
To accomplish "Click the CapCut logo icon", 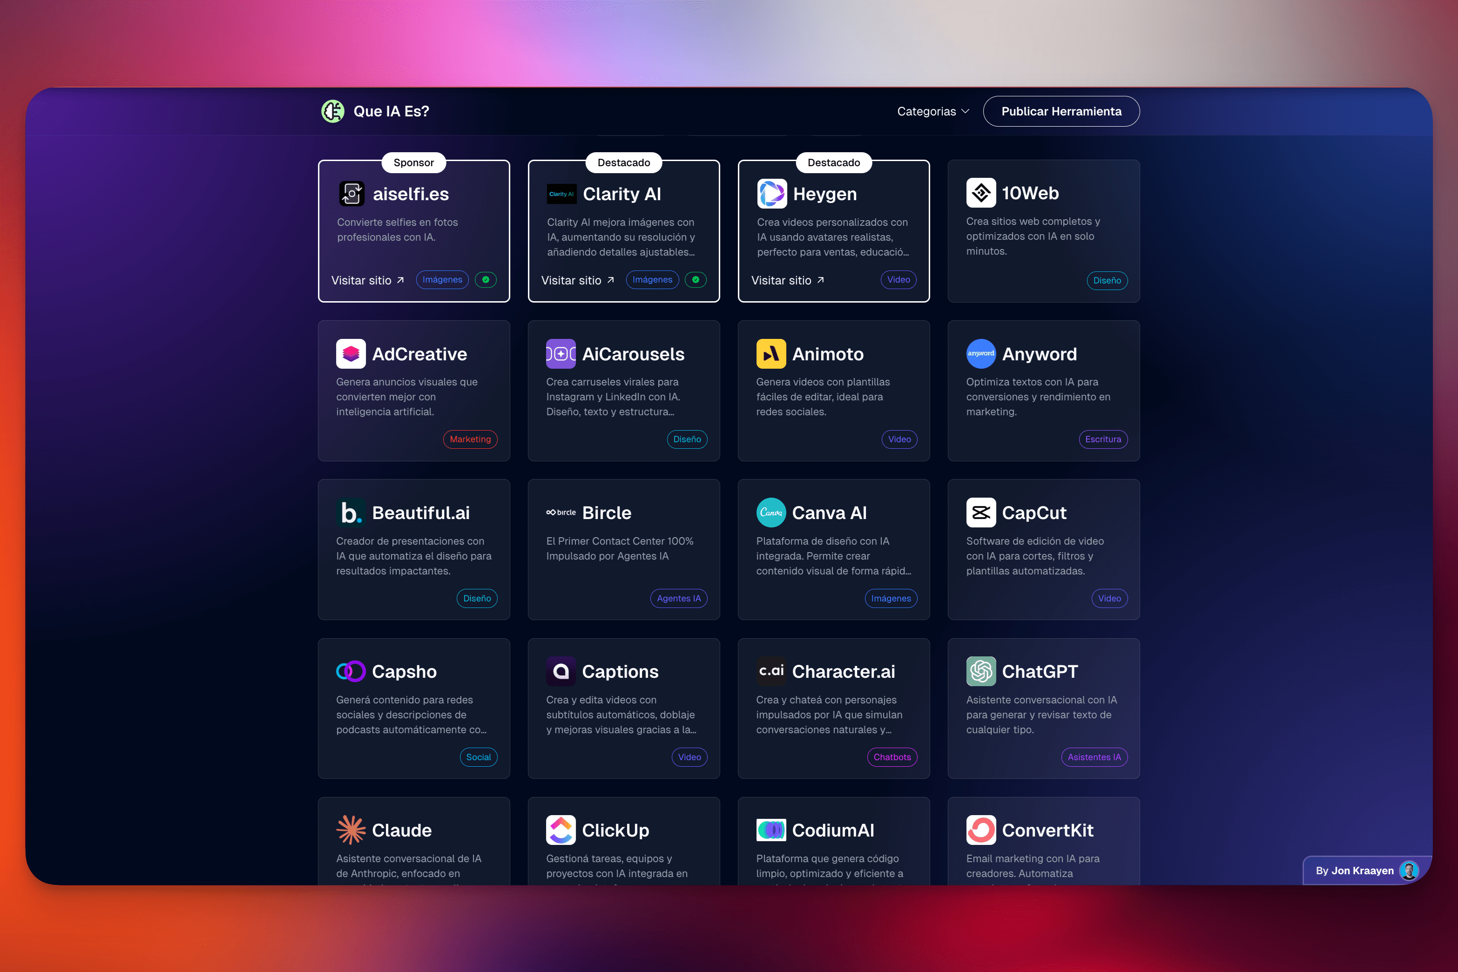I will point(981,513).
